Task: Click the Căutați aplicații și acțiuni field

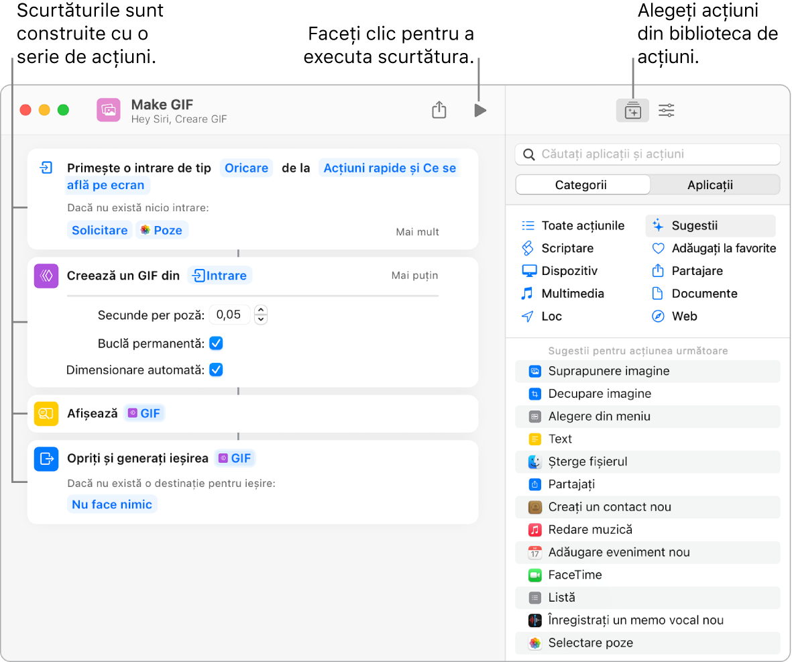Action: 647,154
